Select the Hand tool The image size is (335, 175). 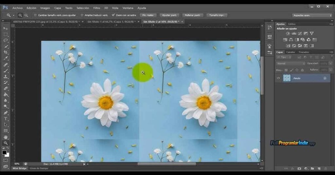pyautogui.click(x=6, y=137)
